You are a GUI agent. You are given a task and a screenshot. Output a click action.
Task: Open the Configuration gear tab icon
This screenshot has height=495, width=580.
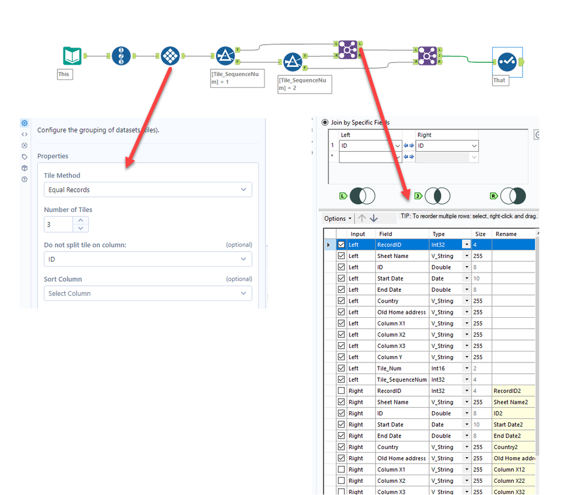click(x=24, y=123)
